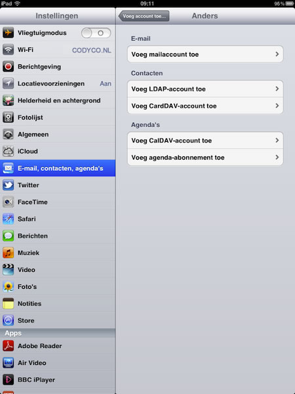Open the Algemeen settings entry

tap(58, 135)
